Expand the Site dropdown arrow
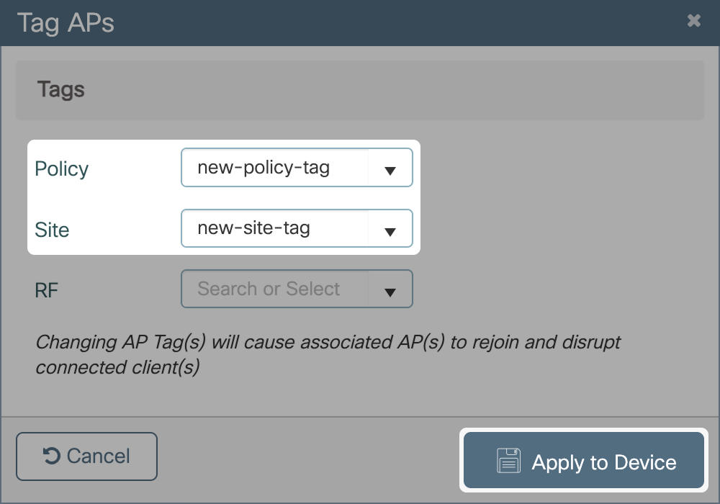Screen dimensions: 720x504 pos(390,232)
